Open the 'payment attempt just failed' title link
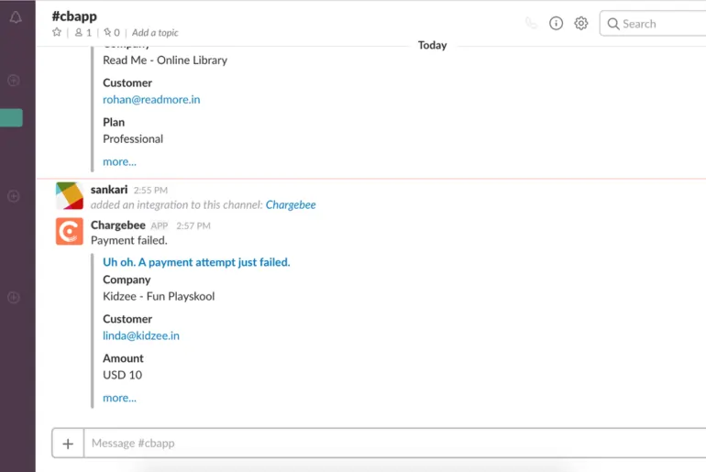 tap(196, 262)
